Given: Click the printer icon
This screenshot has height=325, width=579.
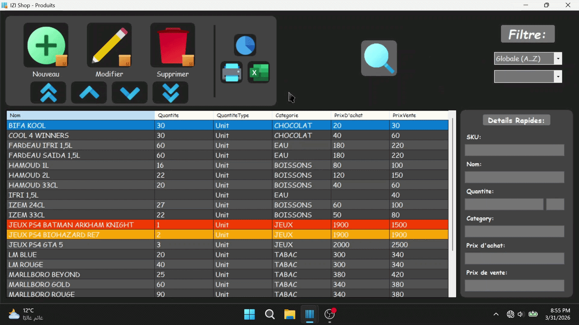Looking at the screenshot, I should pyautogui.click(x=232, y=72).
